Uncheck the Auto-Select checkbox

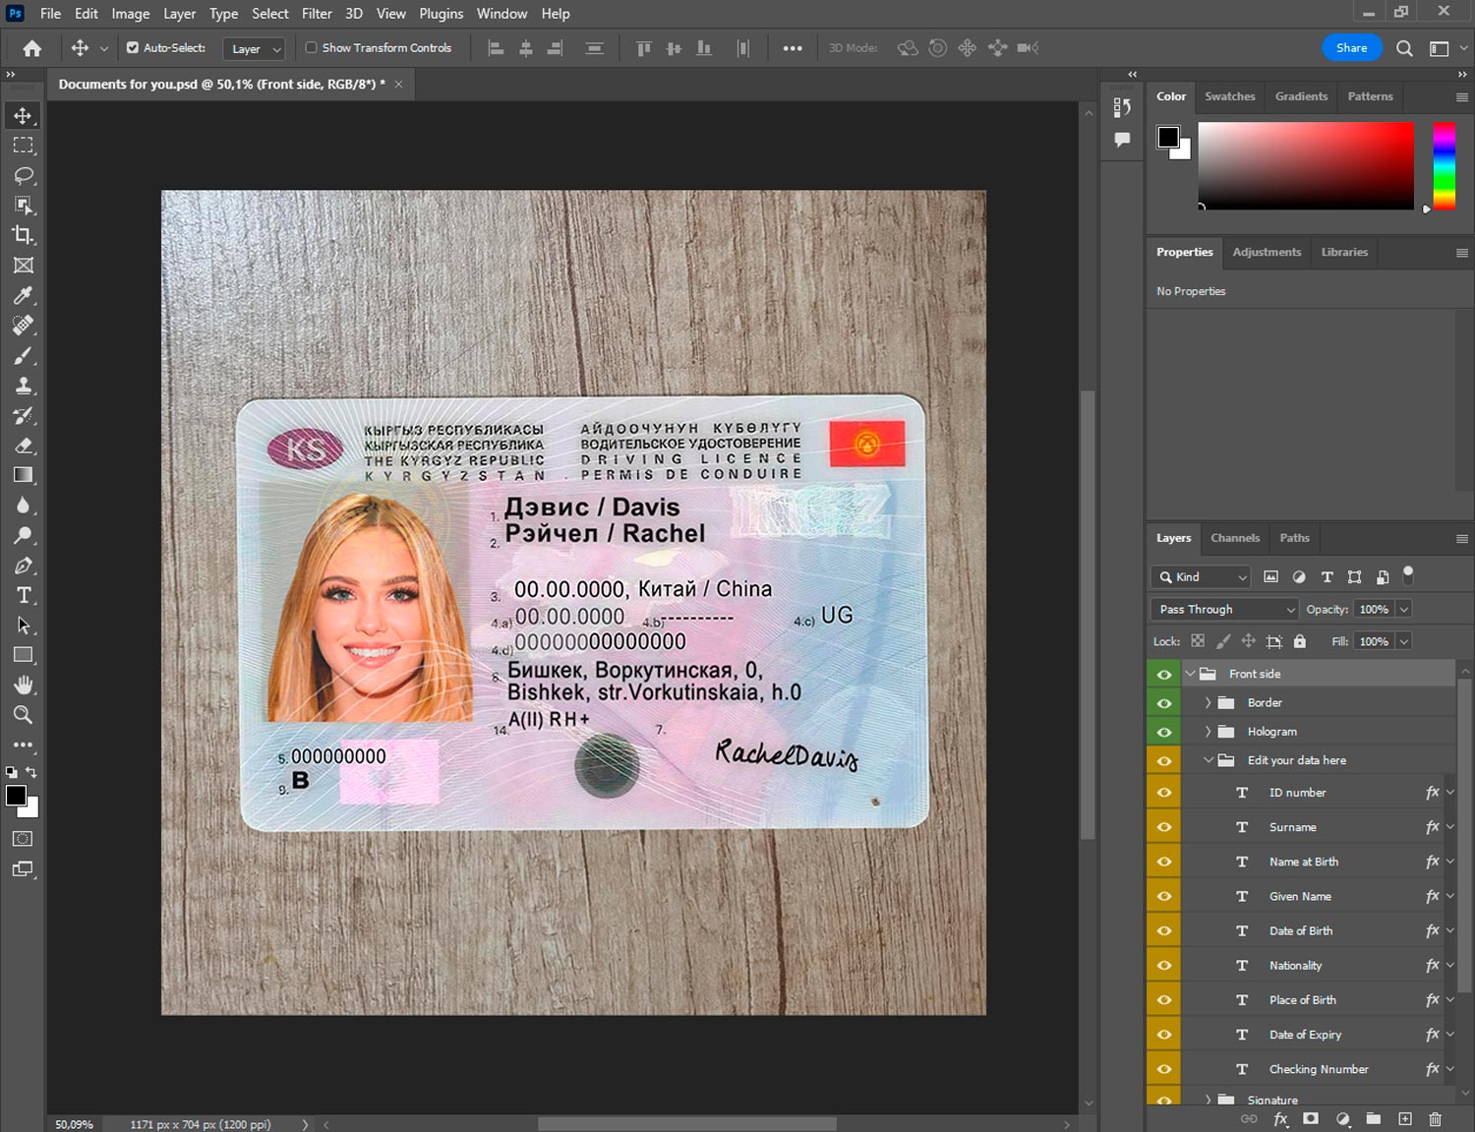(x=133, y=47)
